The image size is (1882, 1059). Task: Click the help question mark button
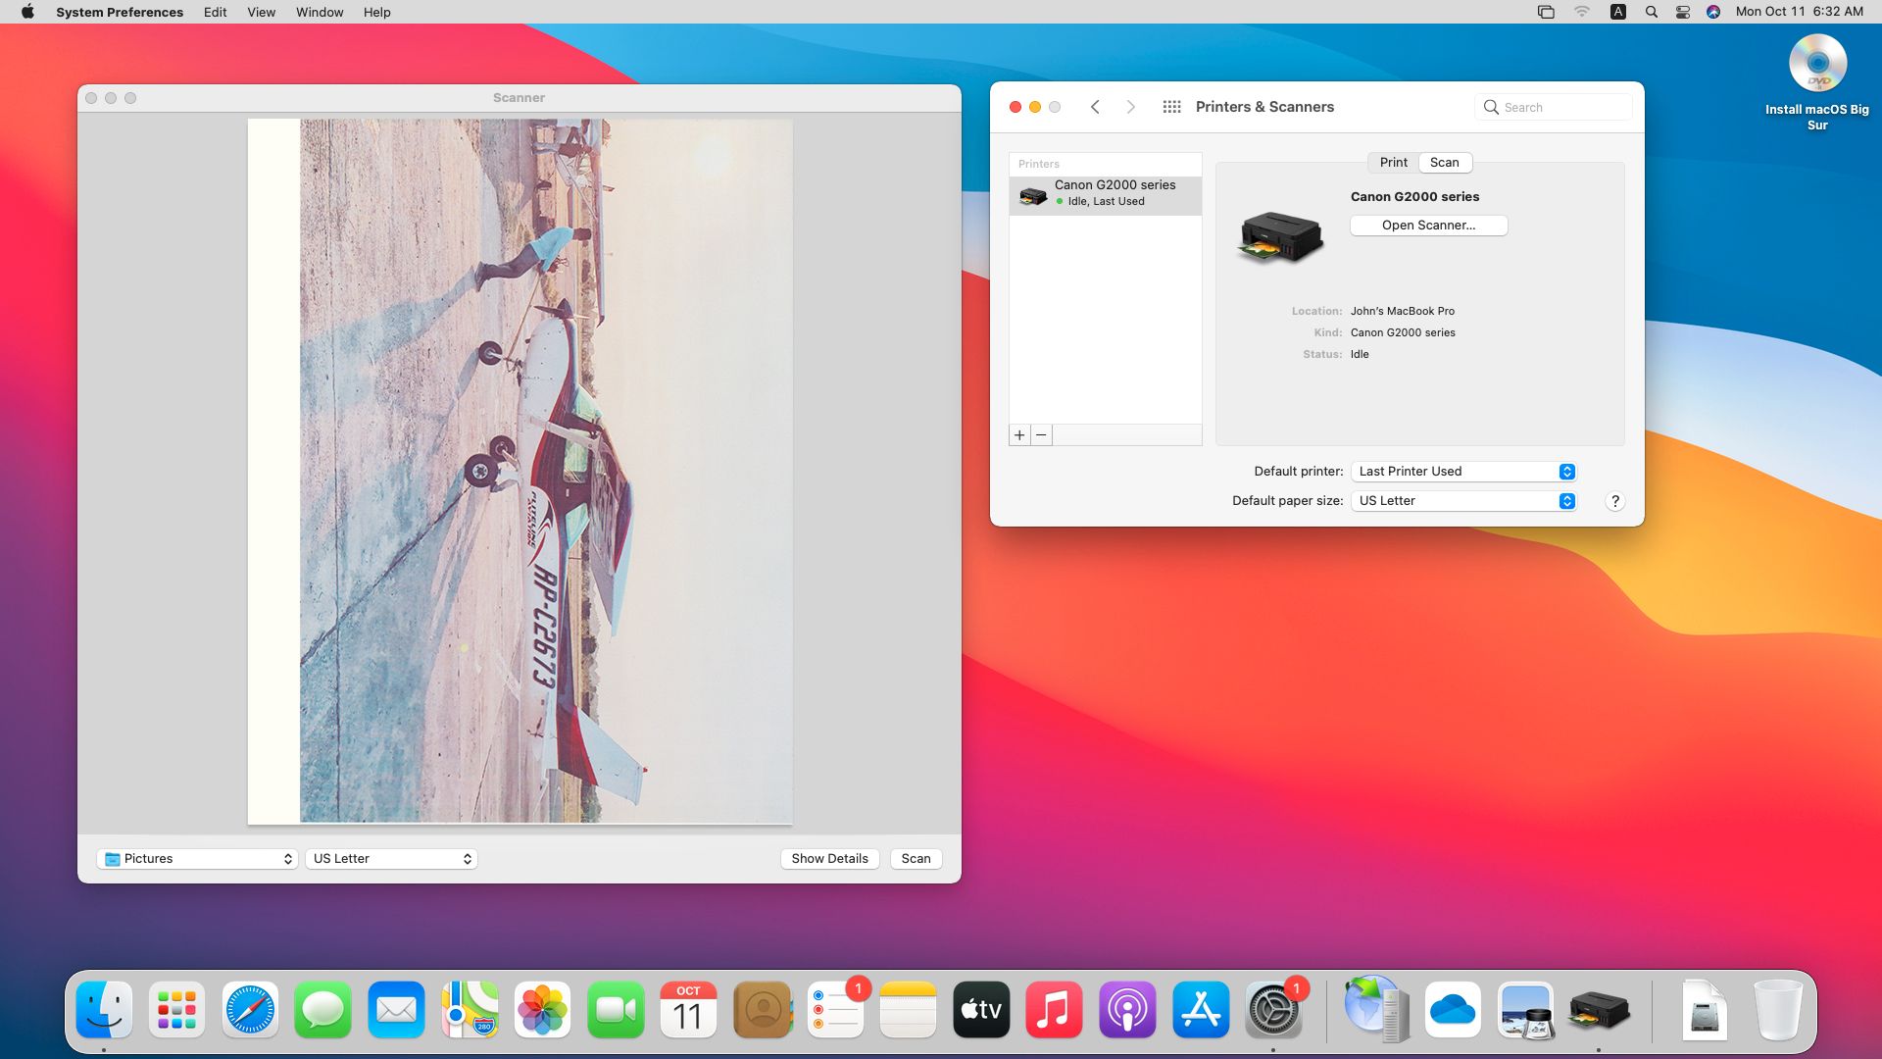point(1614,501)
